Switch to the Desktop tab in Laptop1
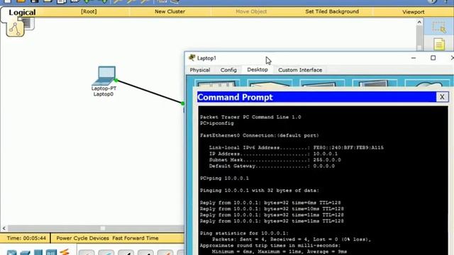 [257, 69]
